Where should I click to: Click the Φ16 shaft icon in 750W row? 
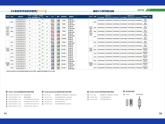click(58, 42)
